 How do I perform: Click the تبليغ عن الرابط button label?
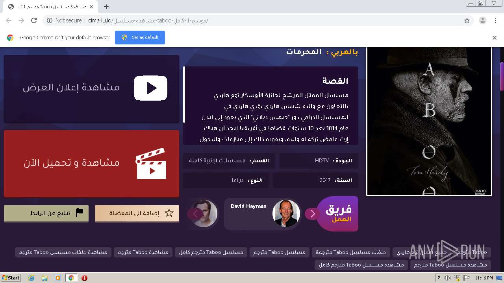pos(50,213)
